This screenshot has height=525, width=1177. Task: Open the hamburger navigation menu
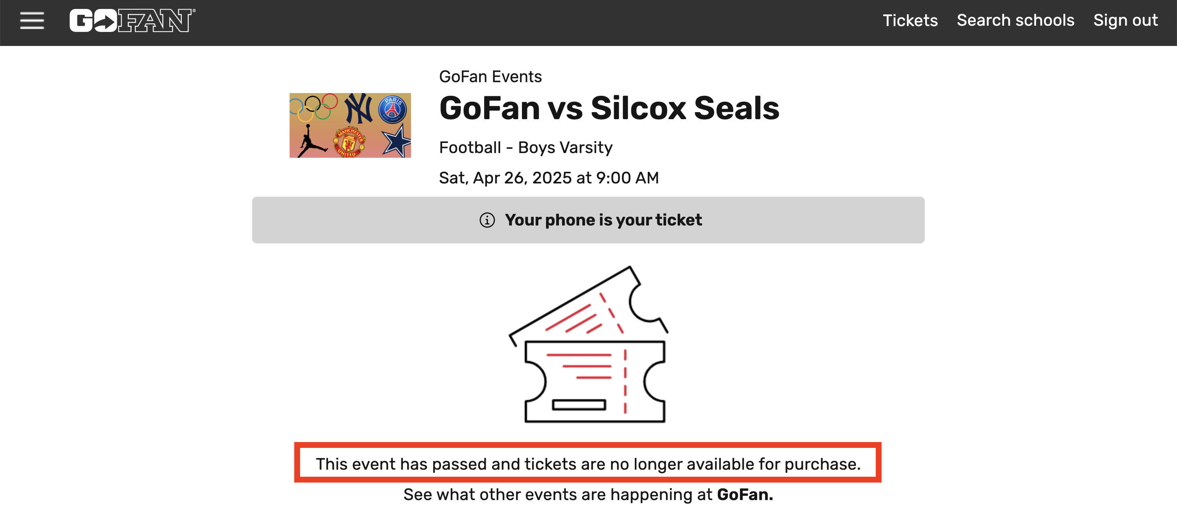(x=32, y=21)
